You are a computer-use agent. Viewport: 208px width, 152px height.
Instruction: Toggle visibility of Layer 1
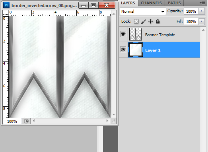pos(123,50)
